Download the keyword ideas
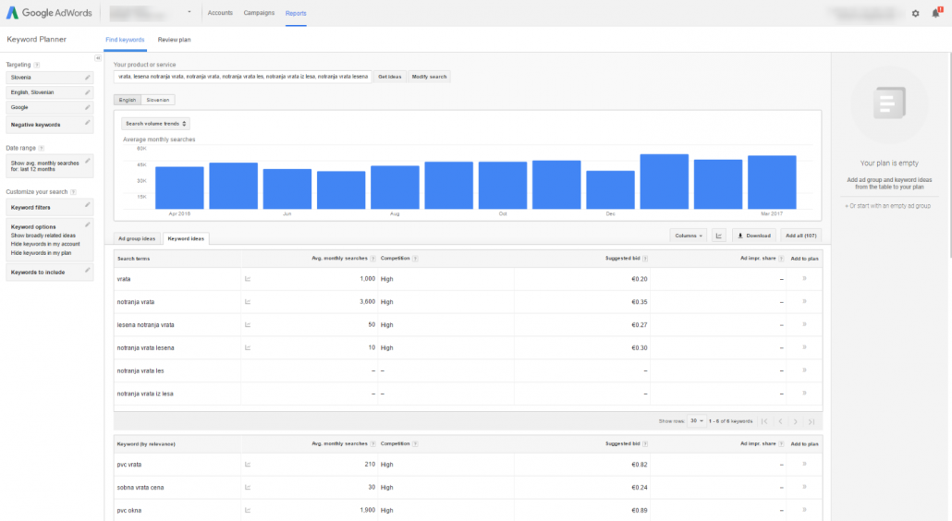952x521 pixels. (753, 236)
